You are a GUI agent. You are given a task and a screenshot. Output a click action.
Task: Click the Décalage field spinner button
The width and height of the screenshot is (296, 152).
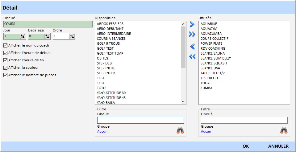click(x=47, y=36)
